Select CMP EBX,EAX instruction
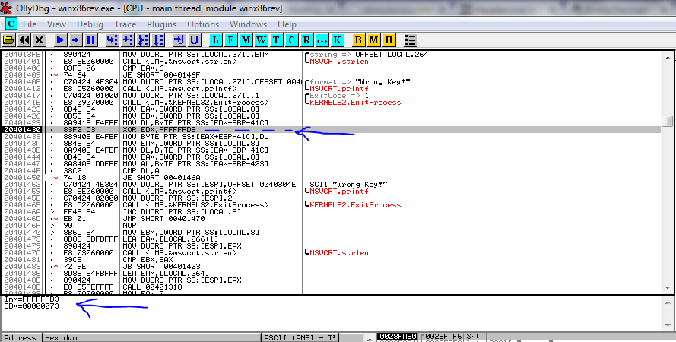676x342 pixels. (148, 260)
